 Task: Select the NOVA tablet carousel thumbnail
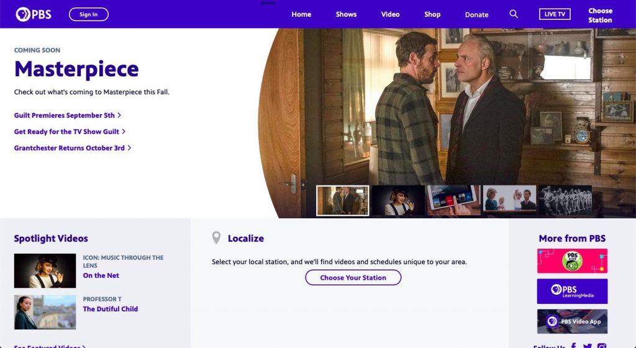454,200
